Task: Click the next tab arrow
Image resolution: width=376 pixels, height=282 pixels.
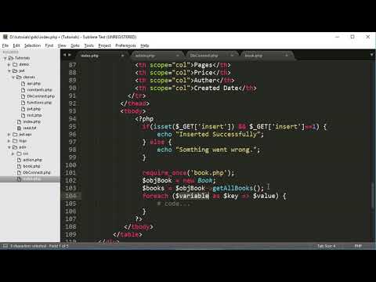Action: coord(70,55)
